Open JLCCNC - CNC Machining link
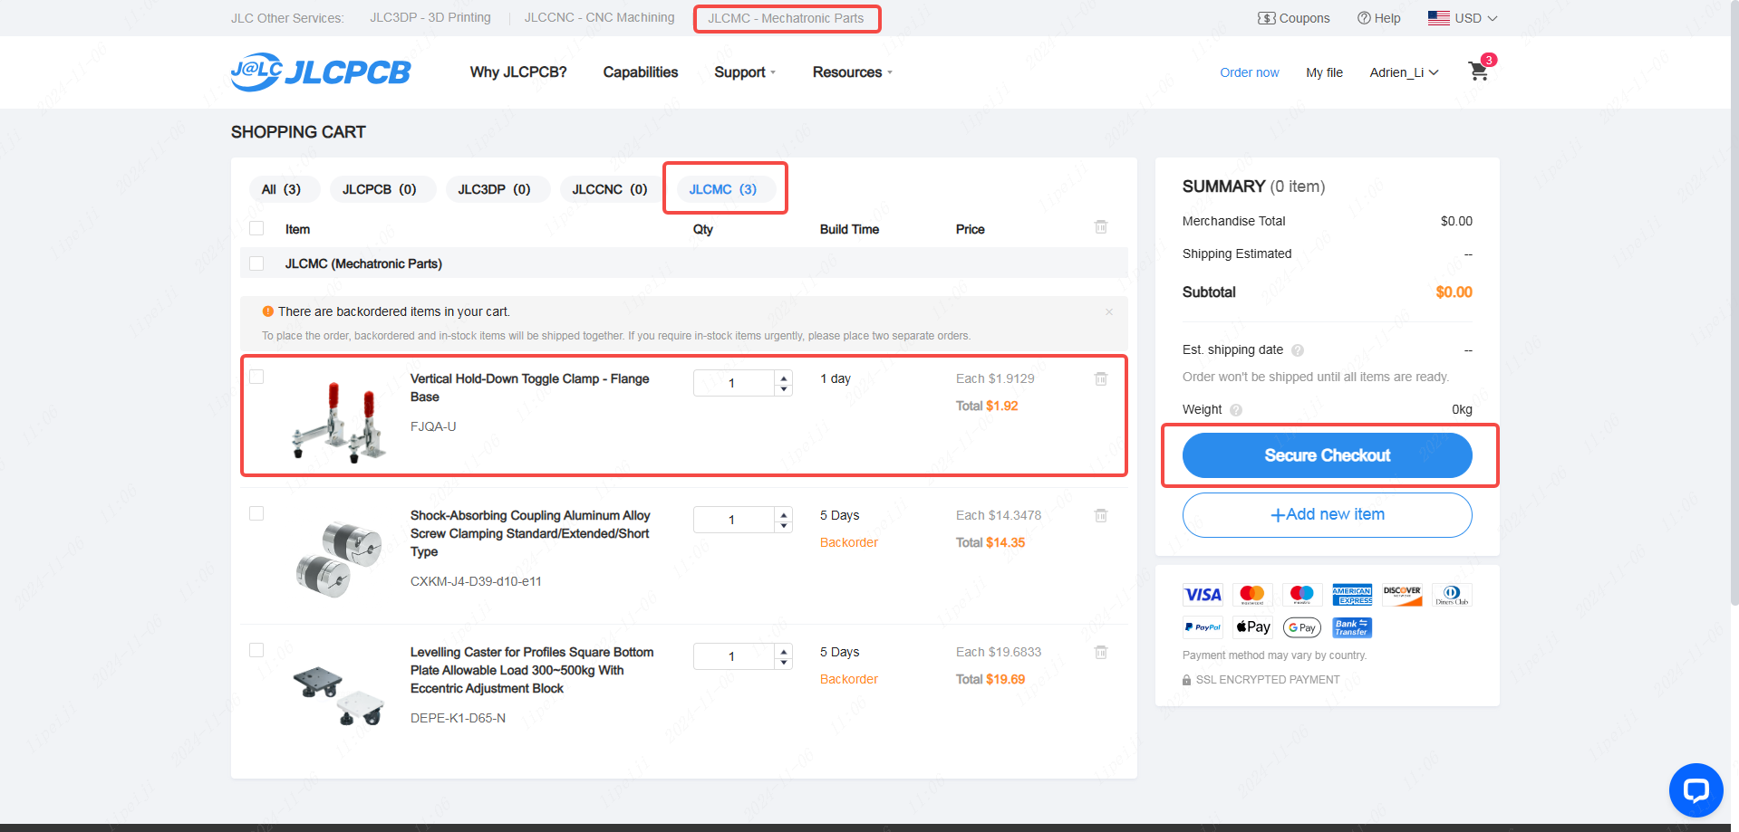Viewport: 1739px width, 832px height. pyautogui.click(x=599, y=17)
